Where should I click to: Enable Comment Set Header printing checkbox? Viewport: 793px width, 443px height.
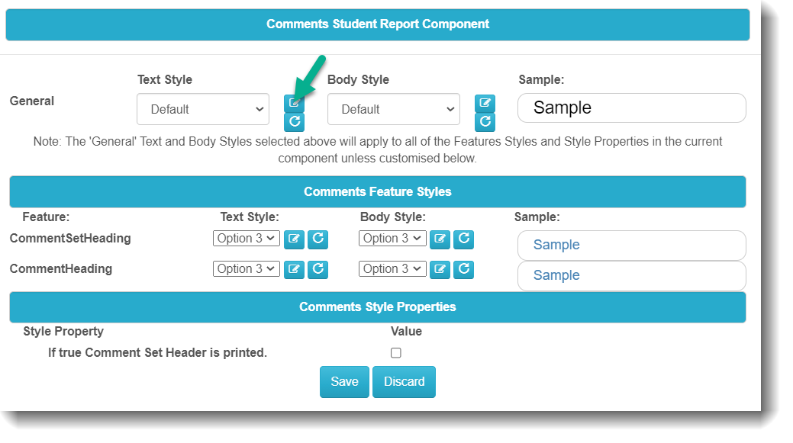tap(395, 353)
